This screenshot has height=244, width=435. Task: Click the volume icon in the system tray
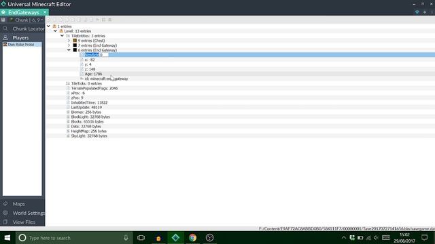click(376, 238)
